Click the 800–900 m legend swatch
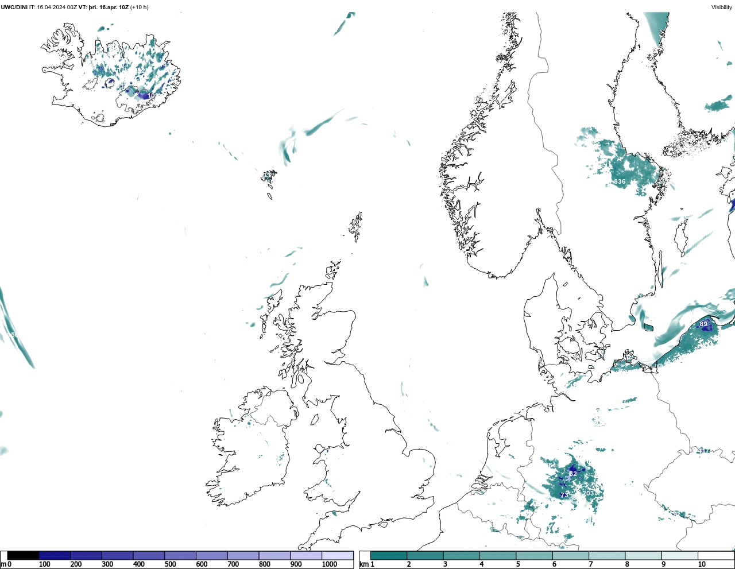This screenshot has width=735, height=569. click(274, 556)
